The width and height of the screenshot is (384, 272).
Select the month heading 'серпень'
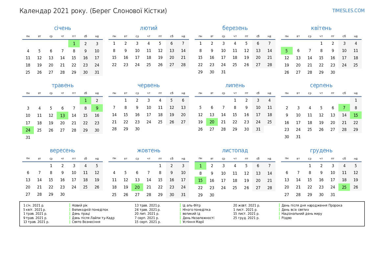point(321,85)
